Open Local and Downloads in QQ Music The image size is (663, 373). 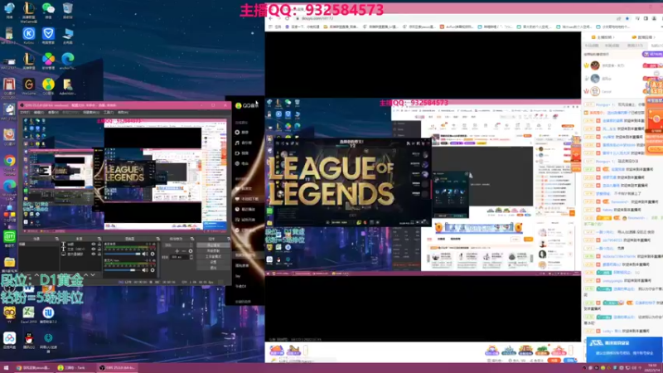(247, 199)
